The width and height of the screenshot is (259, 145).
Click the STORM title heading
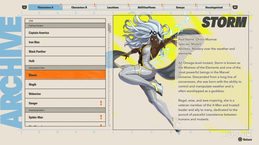[x=224, y=22]
